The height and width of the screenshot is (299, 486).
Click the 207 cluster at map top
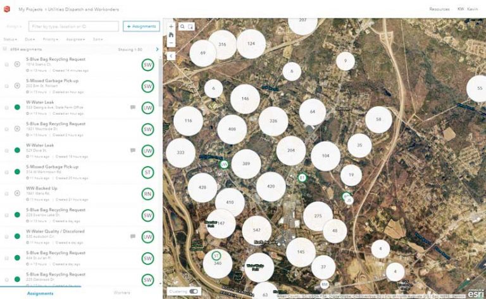303,25
